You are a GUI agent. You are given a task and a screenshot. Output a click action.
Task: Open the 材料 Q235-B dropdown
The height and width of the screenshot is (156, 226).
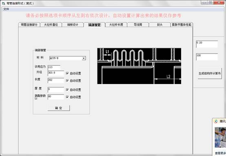84,58
